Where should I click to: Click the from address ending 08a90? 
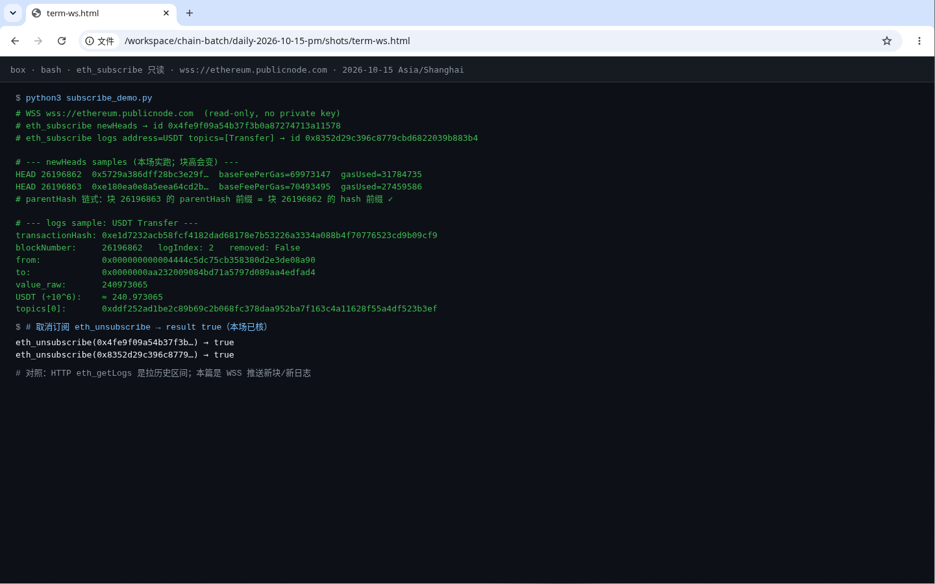[x=208, y=260]
